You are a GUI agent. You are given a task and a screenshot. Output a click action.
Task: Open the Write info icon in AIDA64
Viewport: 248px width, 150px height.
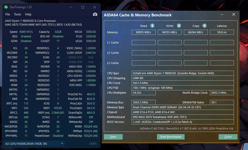[179, 26]
